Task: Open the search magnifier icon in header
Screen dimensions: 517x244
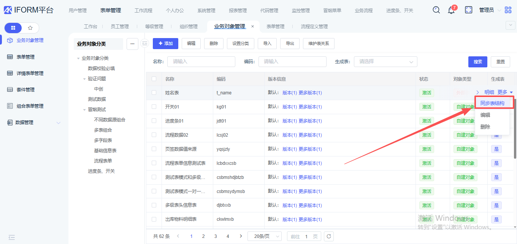Action: [x=436, y=10]
